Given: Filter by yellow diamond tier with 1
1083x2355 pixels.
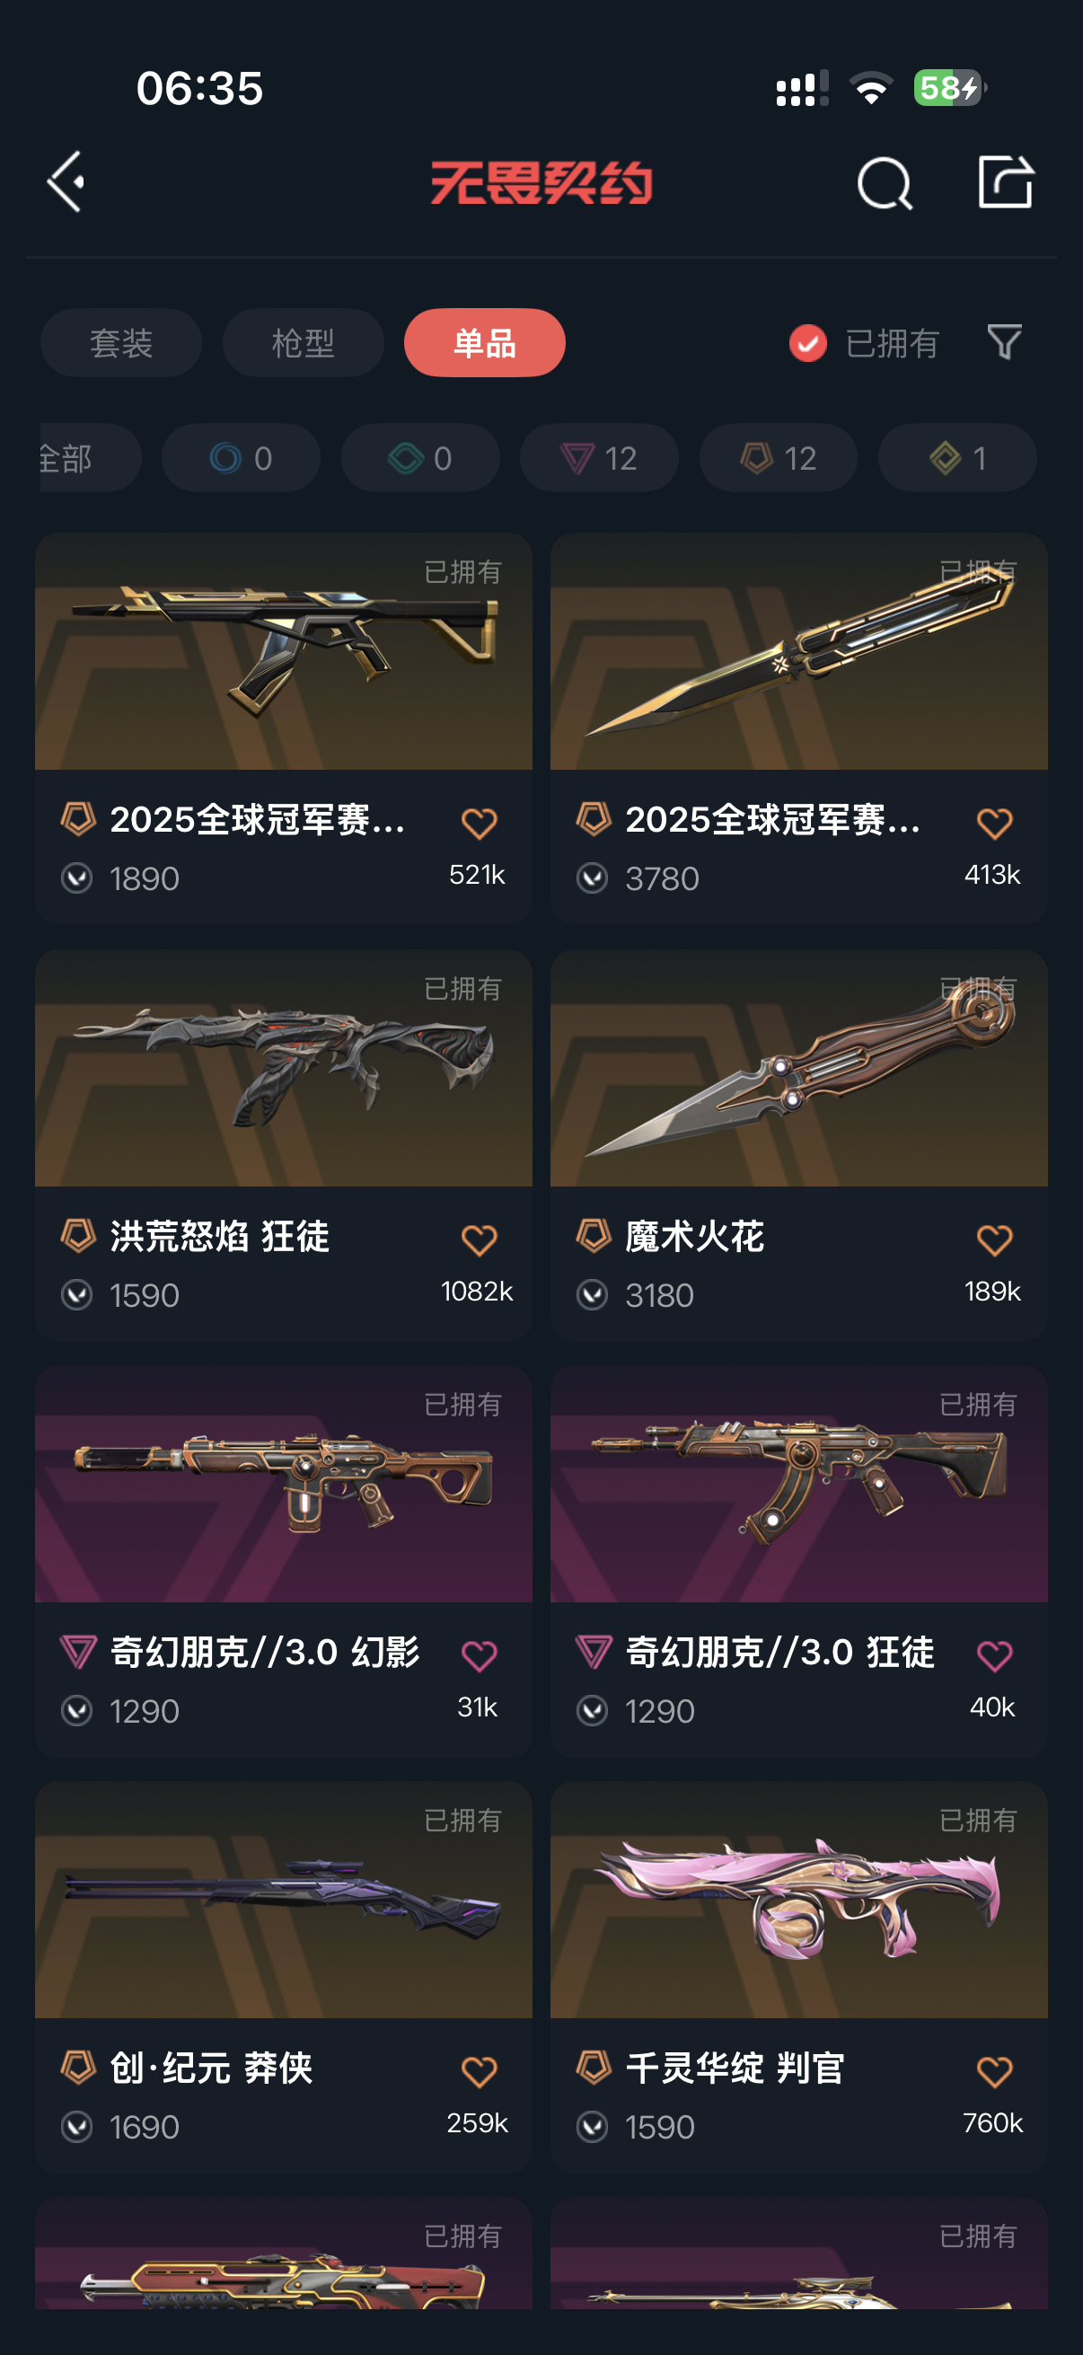Looking at the screenshot, I should [957, 458].
